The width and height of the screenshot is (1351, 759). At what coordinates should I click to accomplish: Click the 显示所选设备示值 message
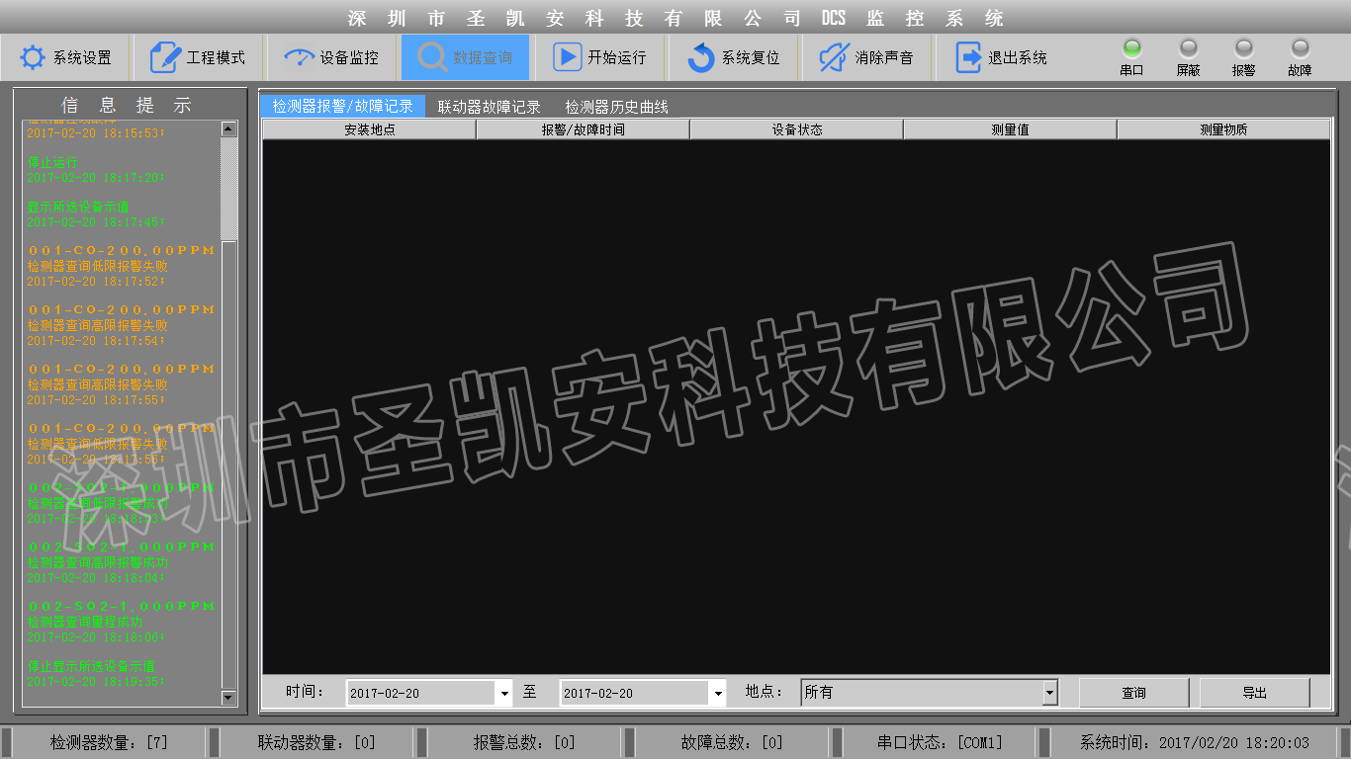point(78,208)
